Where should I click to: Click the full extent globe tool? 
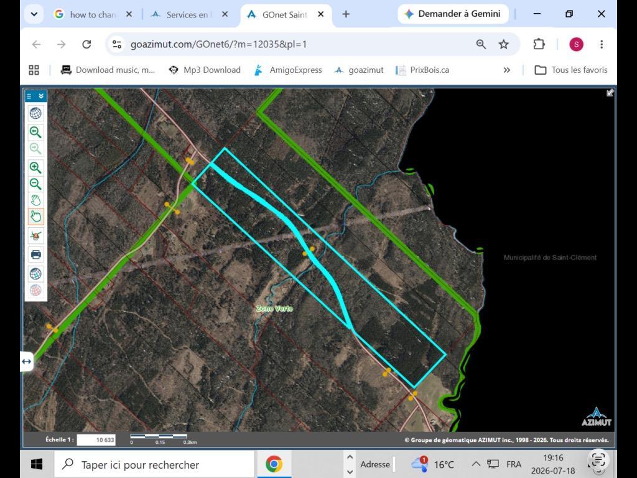point(35,113)
